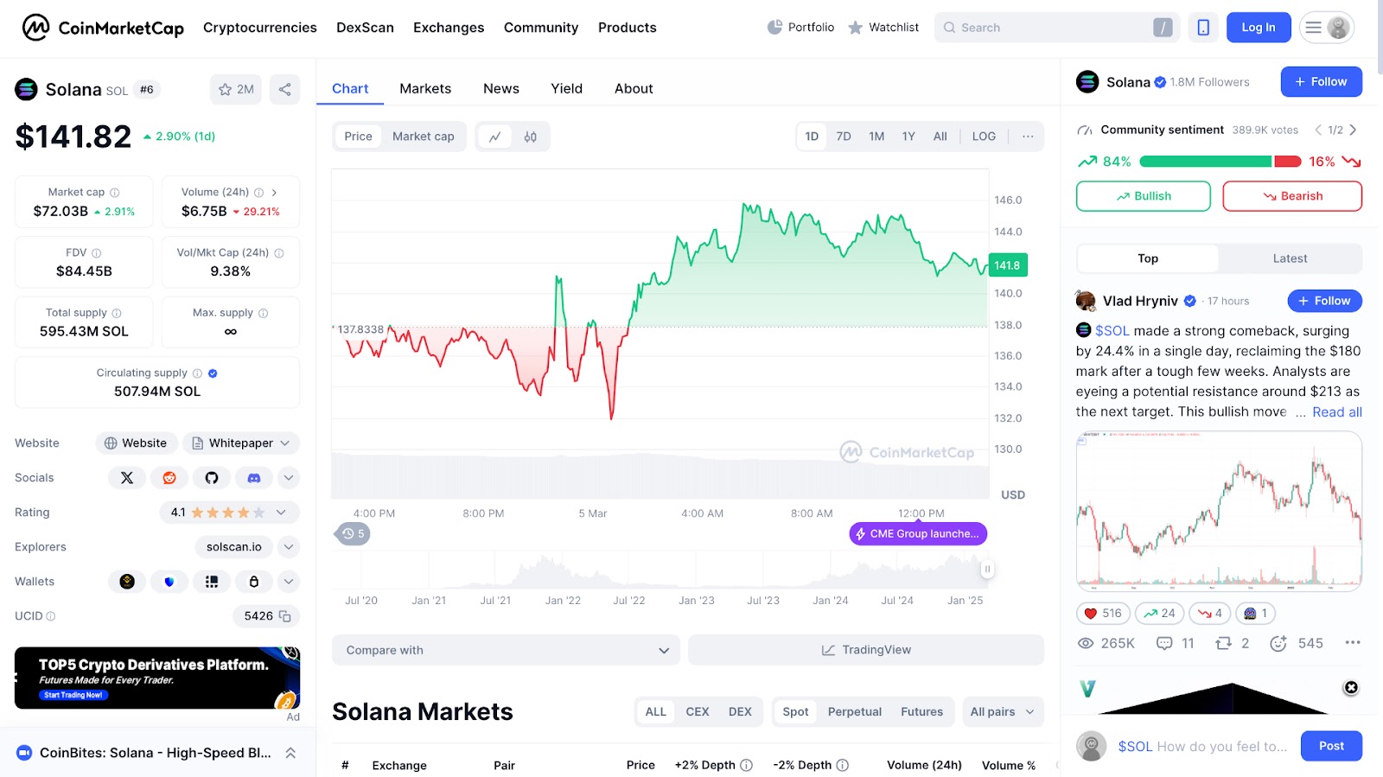Expand more Wallets chevron
The height and width of the screenshot is (777, 1383).
[289, 582]
